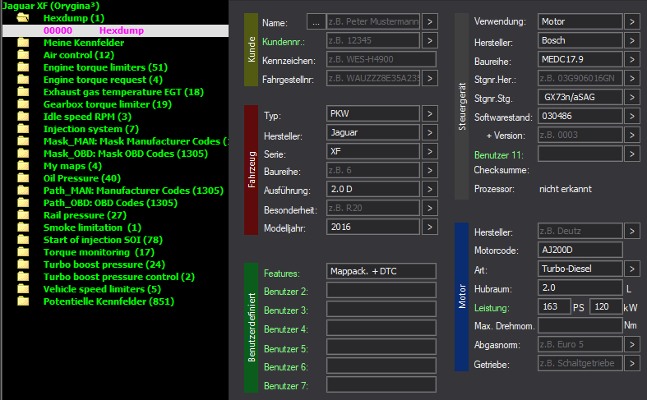Open the arrow next to Stgnr.Stg. GX73n/aSAG
647x400 pixels.
pos(632,97)
